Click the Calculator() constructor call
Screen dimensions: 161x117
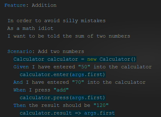click(x=118, y=59)
